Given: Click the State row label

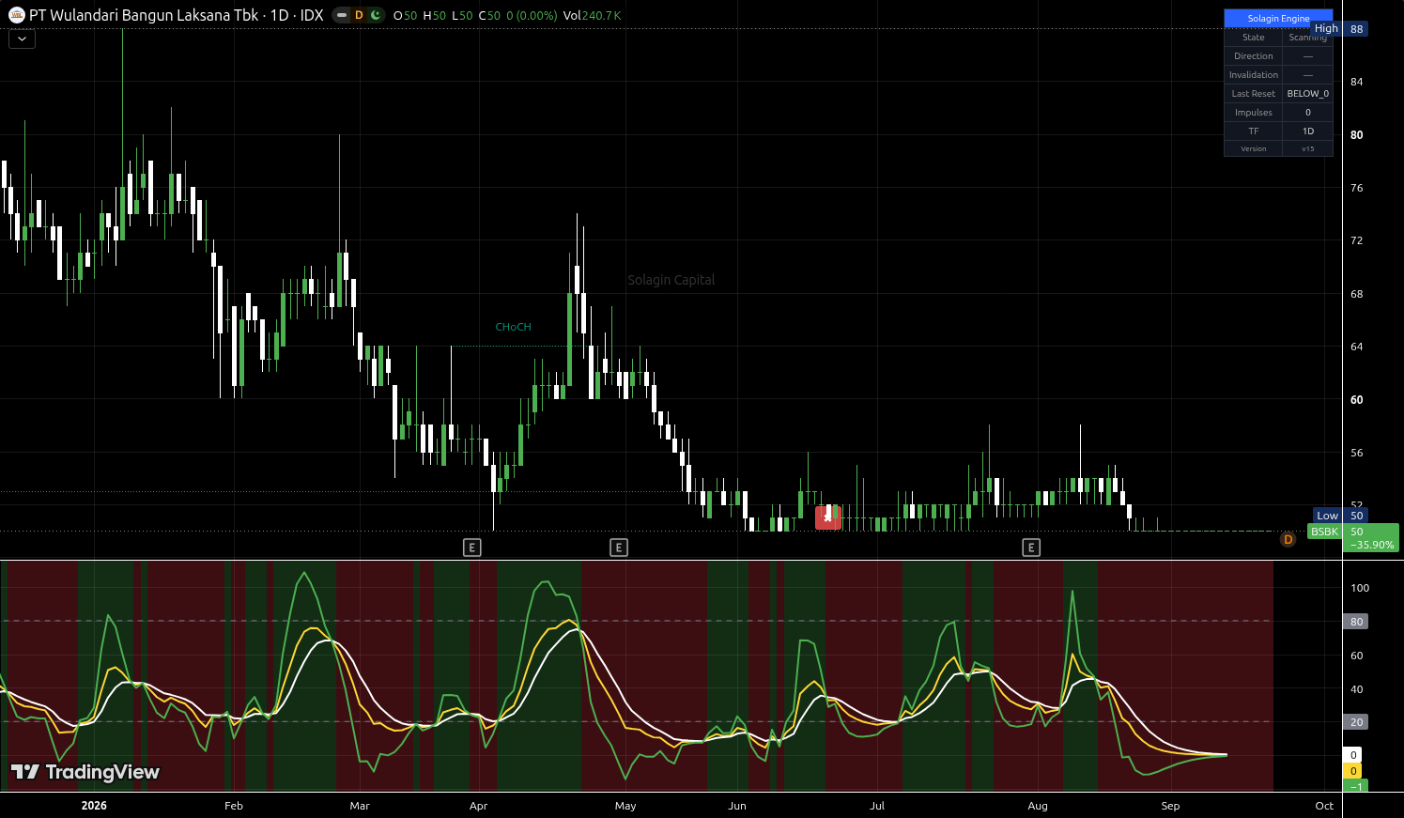Looking at the screenshot, I should pyautogui.click(x=1254, y=38).
